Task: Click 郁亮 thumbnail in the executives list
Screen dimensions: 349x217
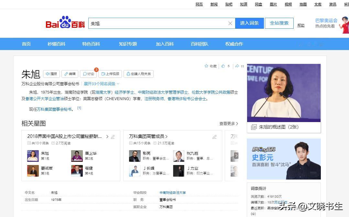Action: pyautogui.click(x=135, y=156)
